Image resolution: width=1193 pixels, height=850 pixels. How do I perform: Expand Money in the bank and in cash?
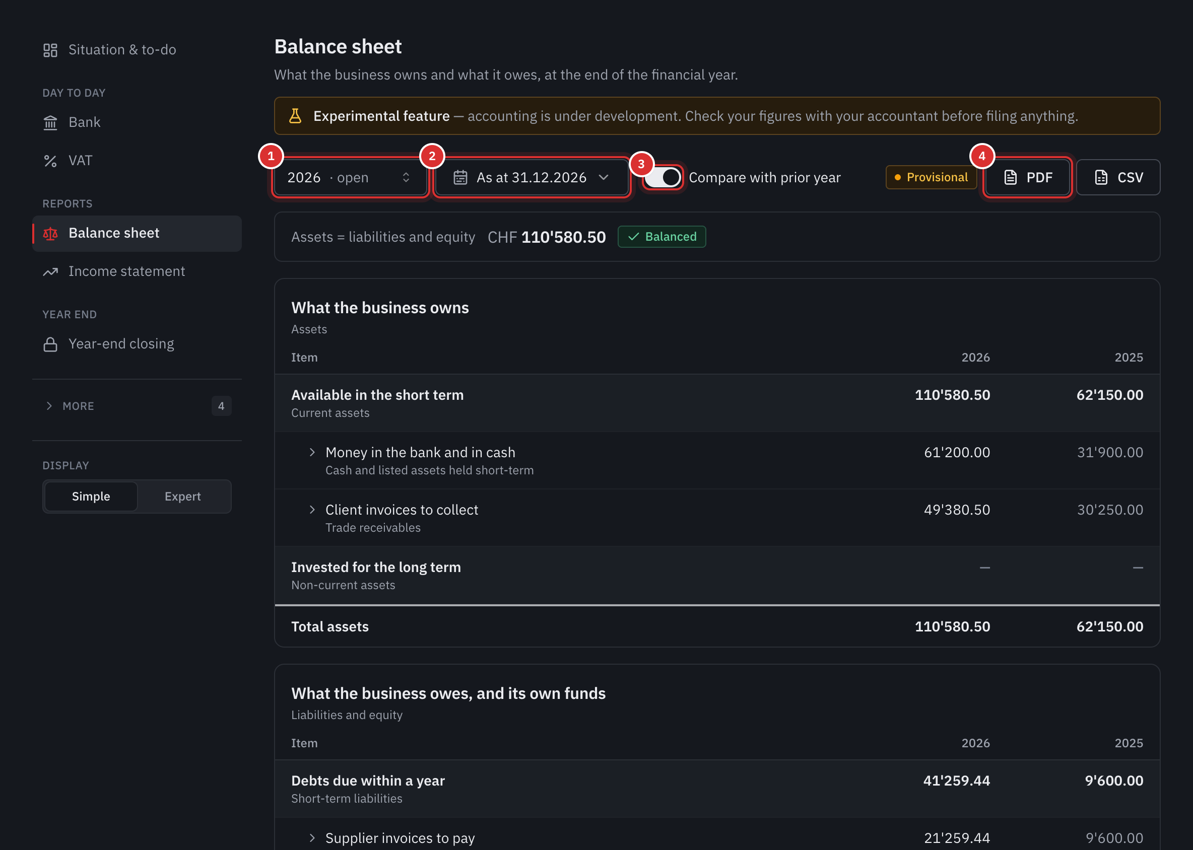click(x=312, y=452)
